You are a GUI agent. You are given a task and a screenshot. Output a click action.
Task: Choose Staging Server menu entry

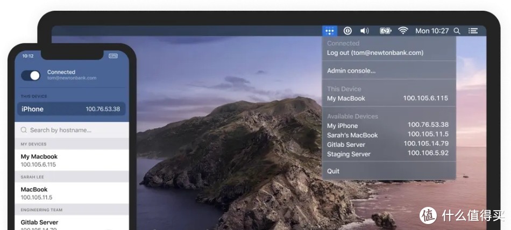point(389,154)
